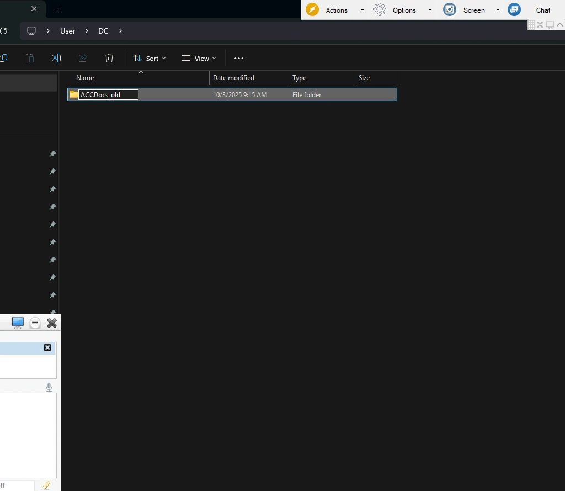Expand the chevron after the DC breadcrumb
This screenshot has width=565, height=491.
click(120, 31)
